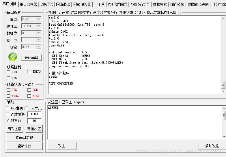Click the 'jump to run user1 @ 1000' line
The width and height of the screenshot is (226, 157).
(x=70, y=66)
